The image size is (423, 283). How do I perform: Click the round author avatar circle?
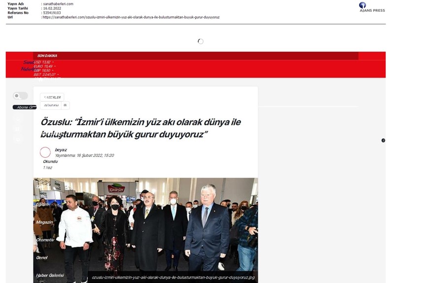[x=45, y=152]
